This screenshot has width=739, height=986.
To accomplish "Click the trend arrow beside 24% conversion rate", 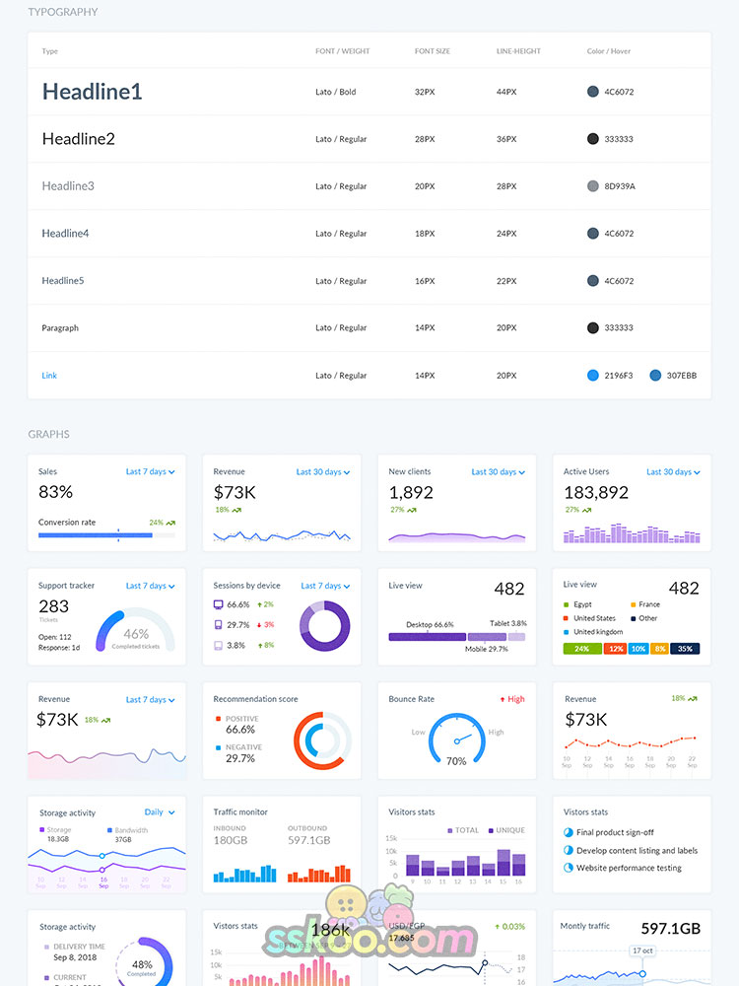I will [x=170, y=523].
